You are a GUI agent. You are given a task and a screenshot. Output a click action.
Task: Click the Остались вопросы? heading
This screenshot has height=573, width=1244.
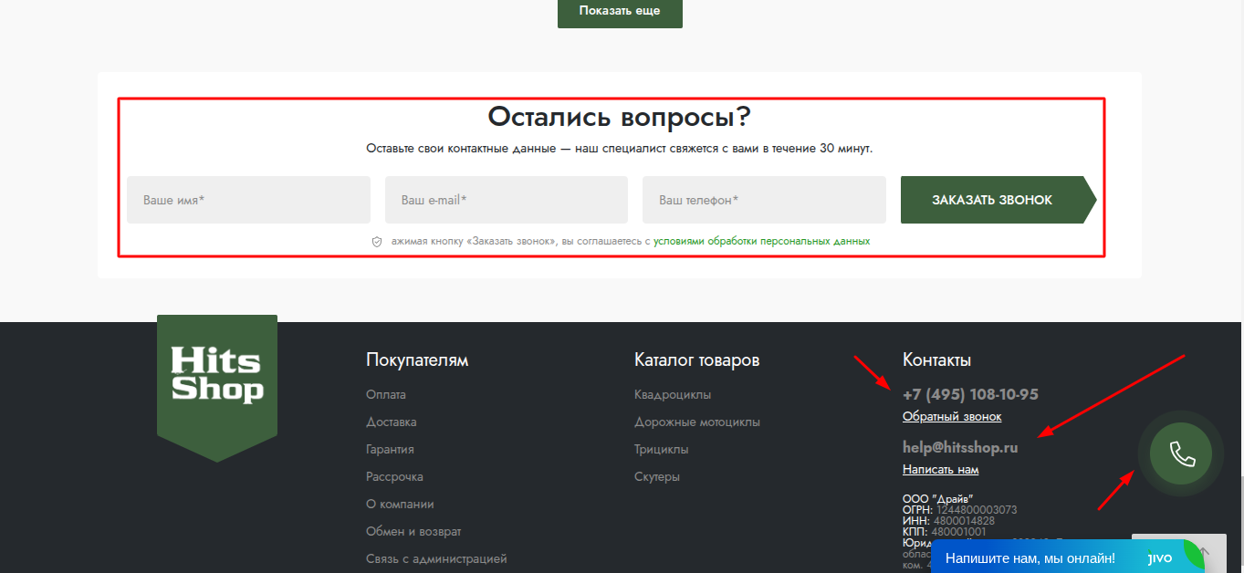click(x=620, y=117)
